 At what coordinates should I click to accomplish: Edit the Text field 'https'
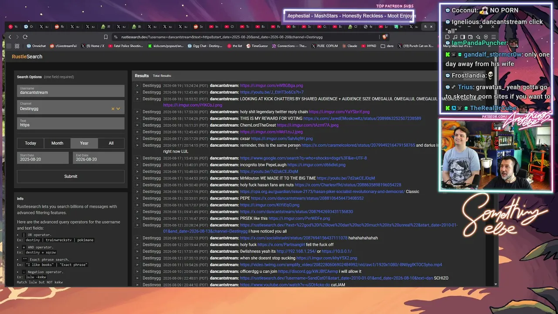(71, 123)
